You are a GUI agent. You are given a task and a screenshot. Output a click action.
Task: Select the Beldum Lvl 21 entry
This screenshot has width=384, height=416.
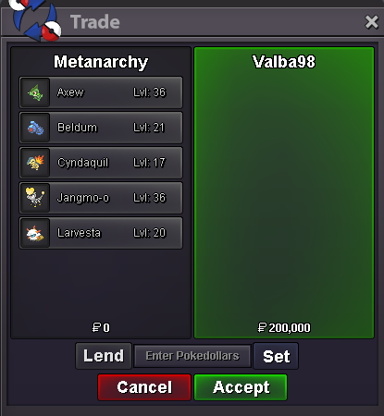(101, 128)
